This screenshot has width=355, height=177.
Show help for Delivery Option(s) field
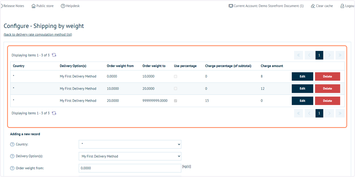(x=12, y=156)
